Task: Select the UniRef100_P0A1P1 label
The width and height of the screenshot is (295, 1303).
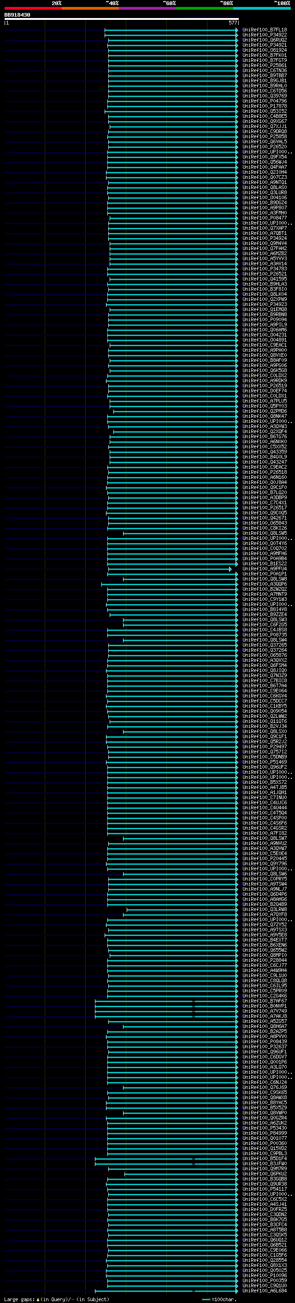Action: (264, 574)
